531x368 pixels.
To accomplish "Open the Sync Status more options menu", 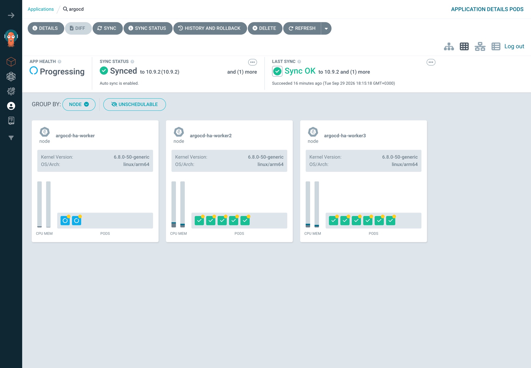I will [252, 62].
